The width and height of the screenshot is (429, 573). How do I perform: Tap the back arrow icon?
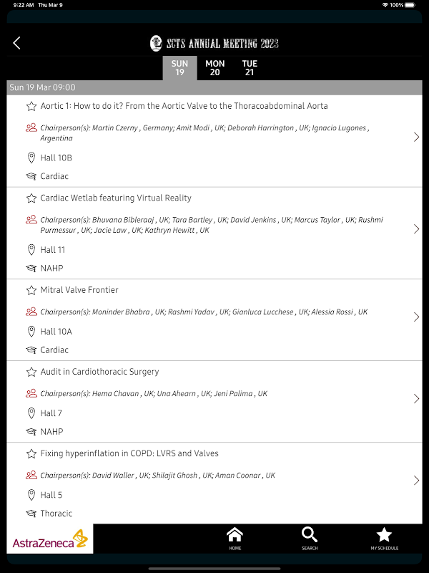coord(16,43)
